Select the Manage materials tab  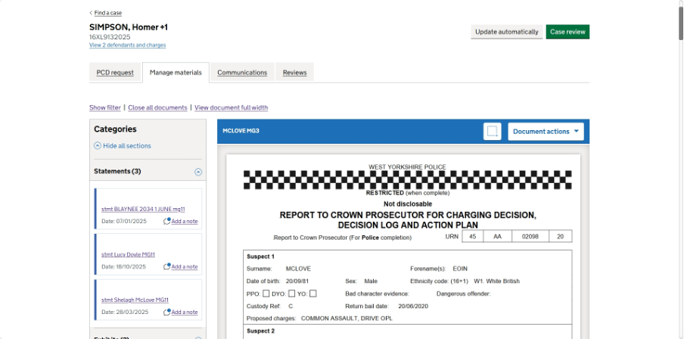point(176,73)
